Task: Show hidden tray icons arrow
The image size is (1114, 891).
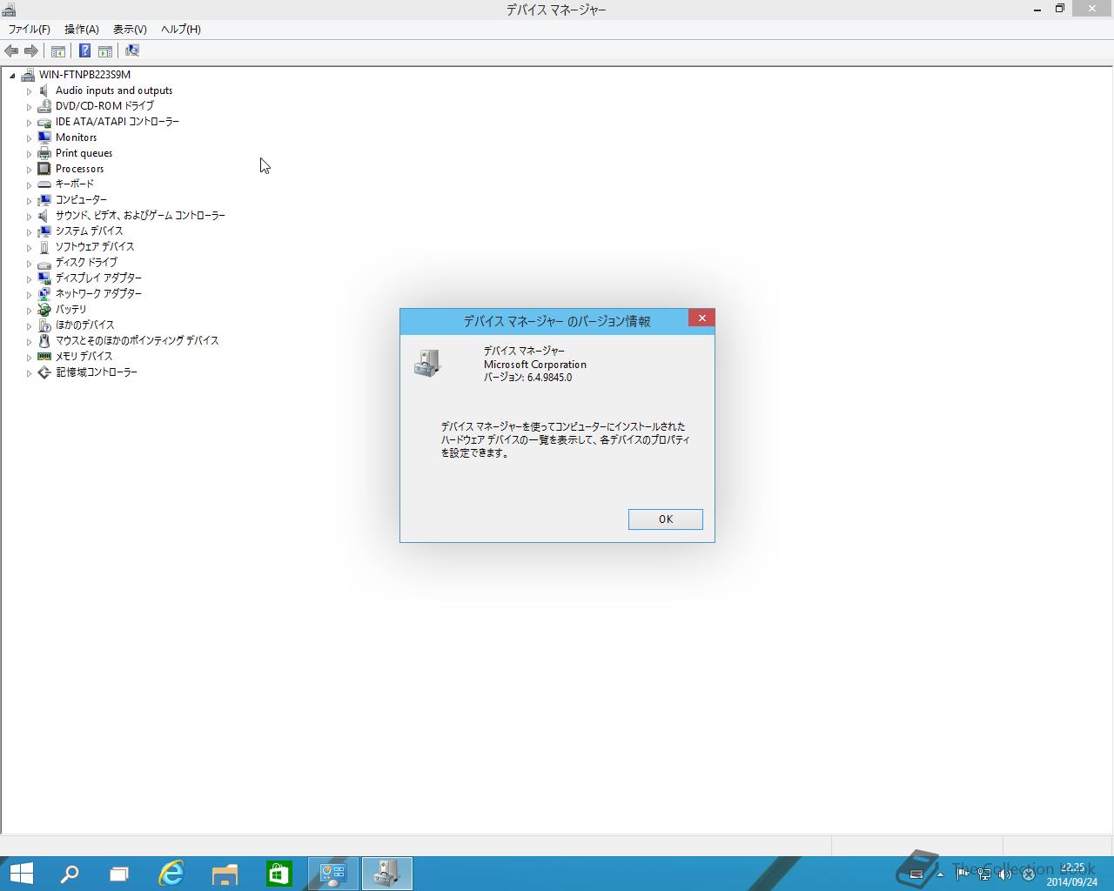Action: tap(940, 874)
